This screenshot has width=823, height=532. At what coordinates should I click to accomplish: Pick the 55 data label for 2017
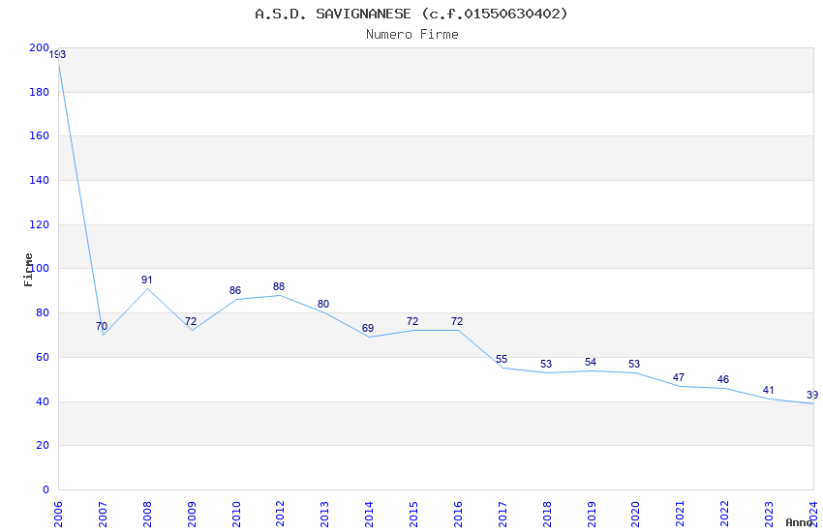(x=502, y=359)
